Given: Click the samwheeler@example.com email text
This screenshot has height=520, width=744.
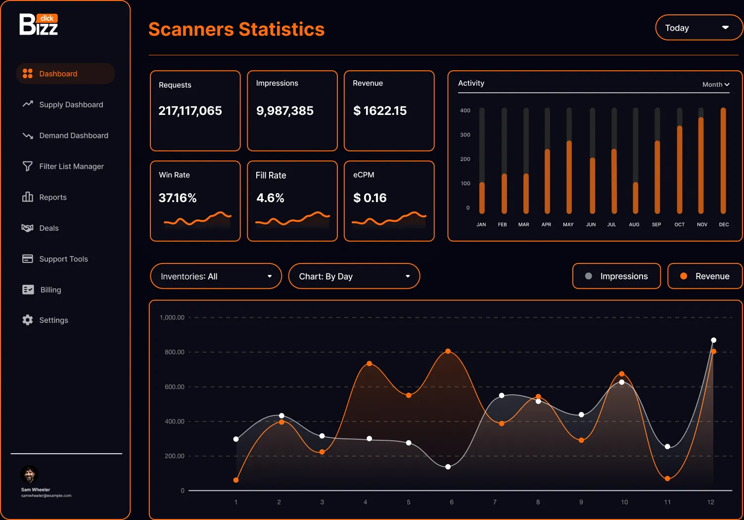Looking at the screenshot, I should coord(46,496).
